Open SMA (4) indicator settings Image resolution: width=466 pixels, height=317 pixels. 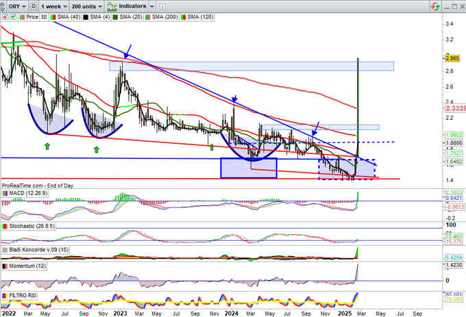(99, 17)
